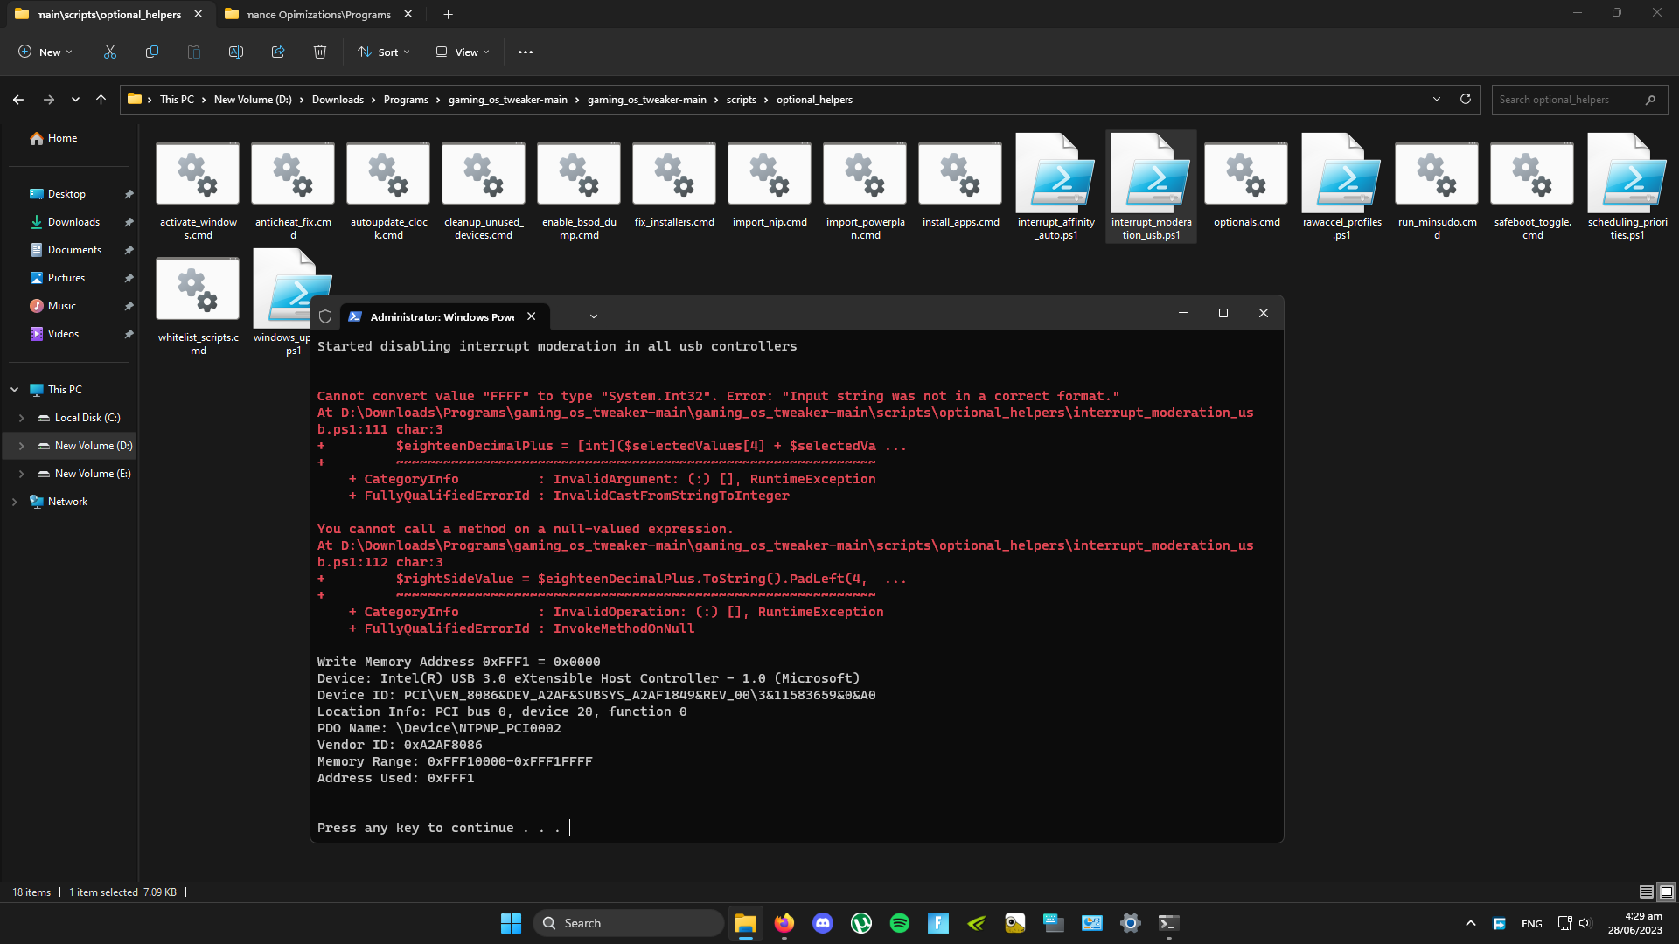Screen dimensions: 1679x944
Task: Add a new File Explorer tab
Action: (448, 14)
